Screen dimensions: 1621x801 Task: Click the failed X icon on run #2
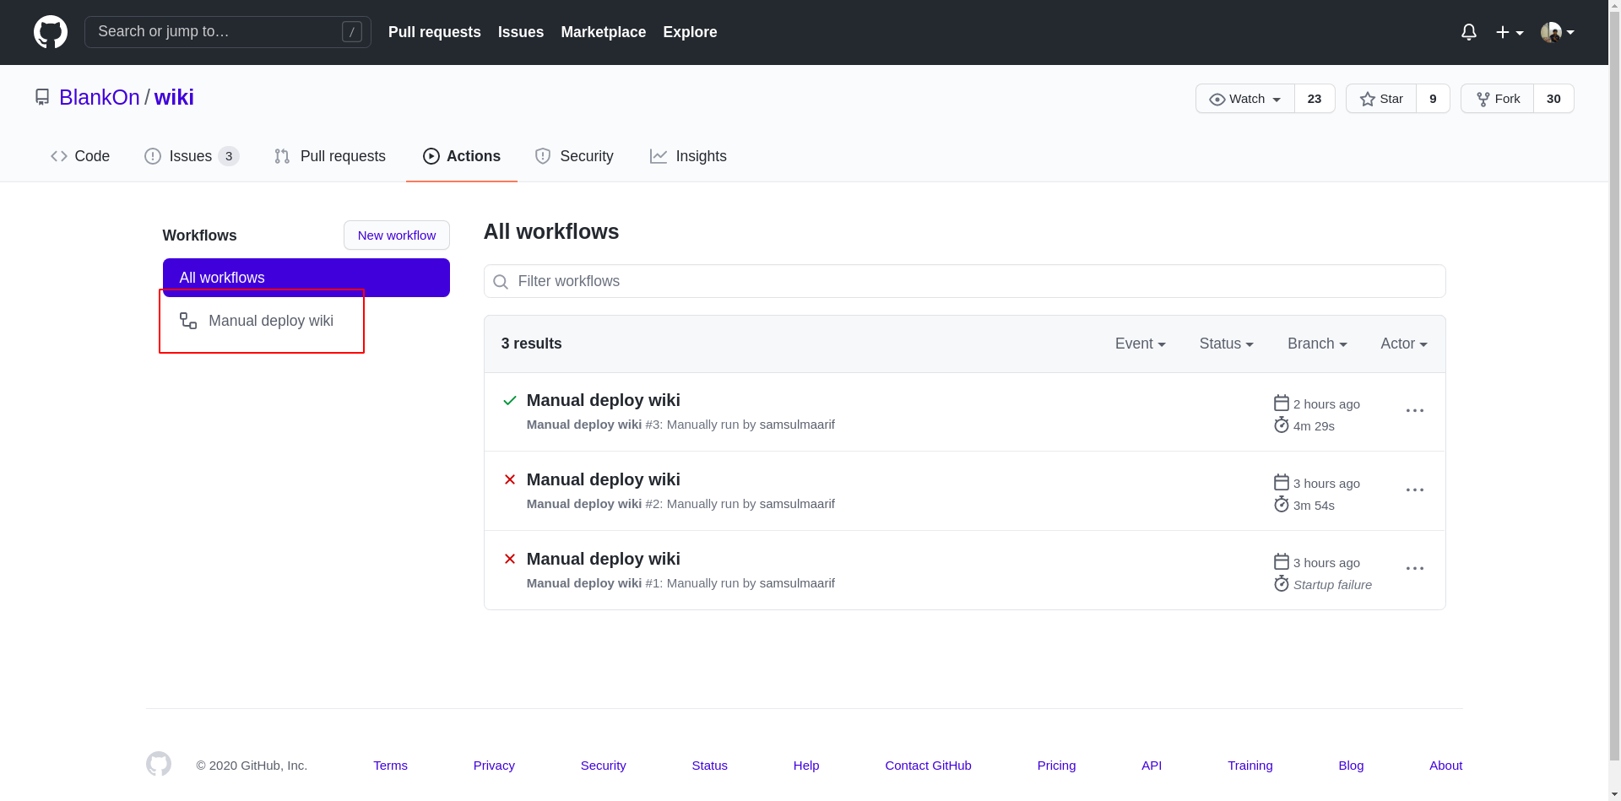(x=510, y=479)
